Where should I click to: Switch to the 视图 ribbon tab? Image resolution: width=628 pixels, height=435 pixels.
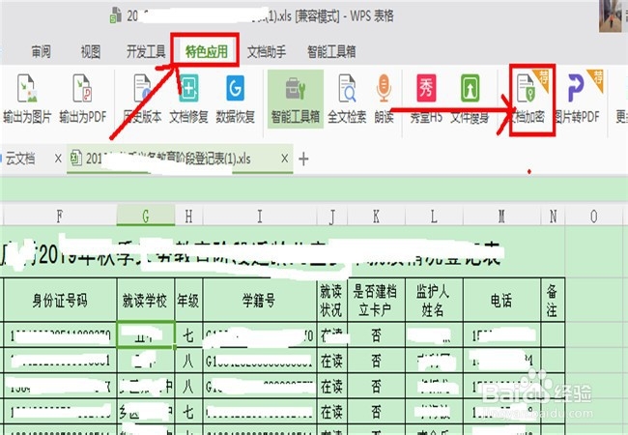tap(91, 51)
